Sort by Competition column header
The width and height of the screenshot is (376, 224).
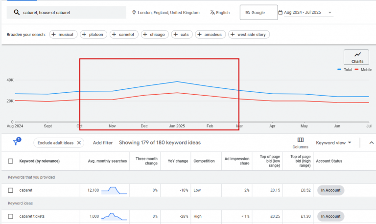point(204,161)
